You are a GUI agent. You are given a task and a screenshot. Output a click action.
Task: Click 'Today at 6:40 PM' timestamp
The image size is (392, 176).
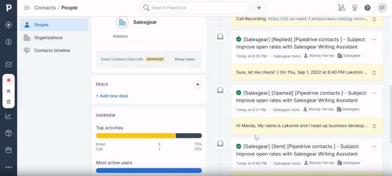point(251,163)
